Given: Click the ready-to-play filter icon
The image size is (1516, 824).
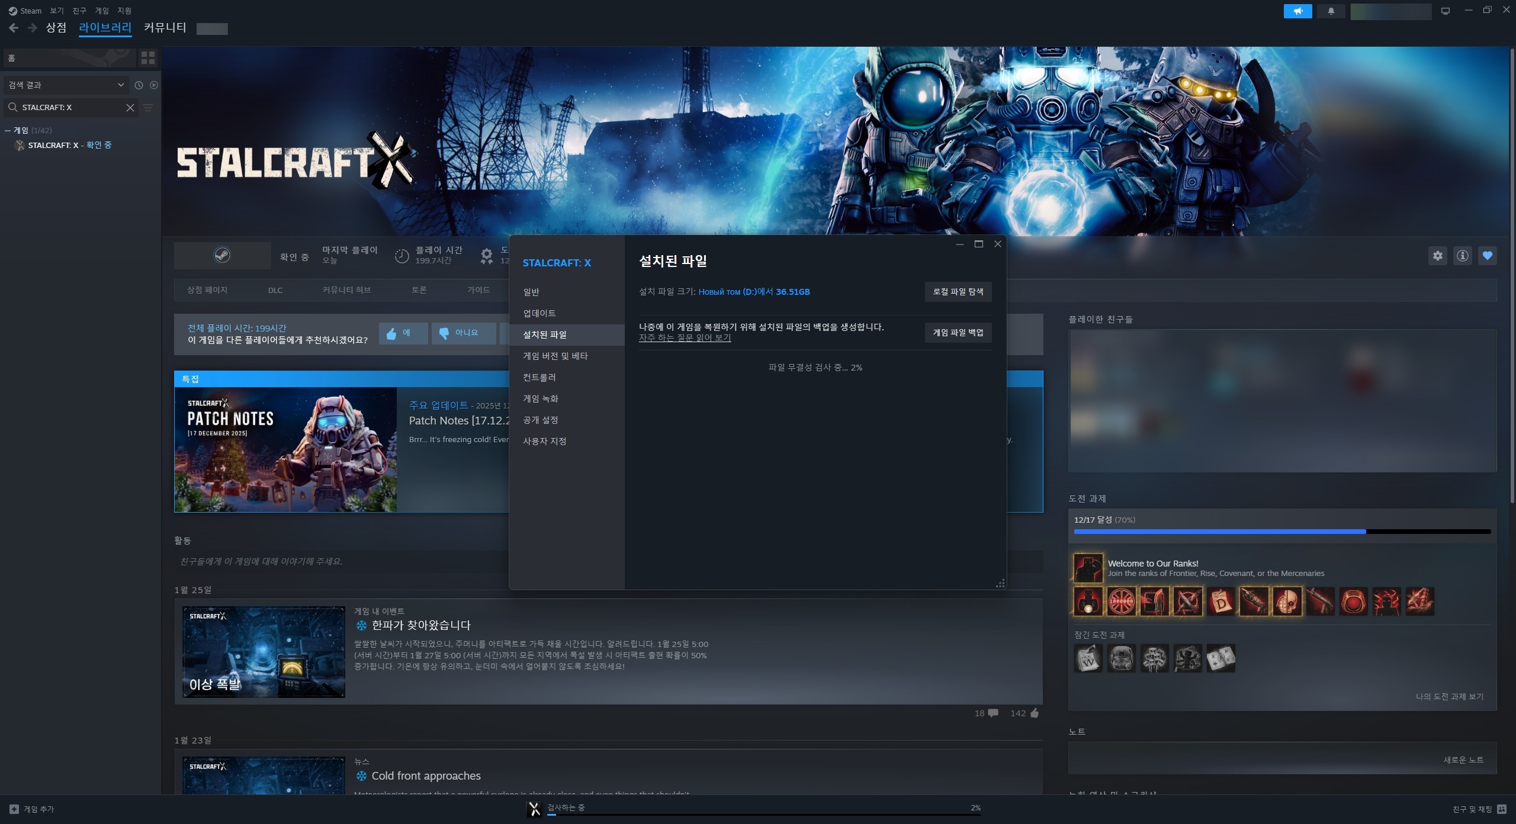Looking at the screenshot, I should [154, 85].
